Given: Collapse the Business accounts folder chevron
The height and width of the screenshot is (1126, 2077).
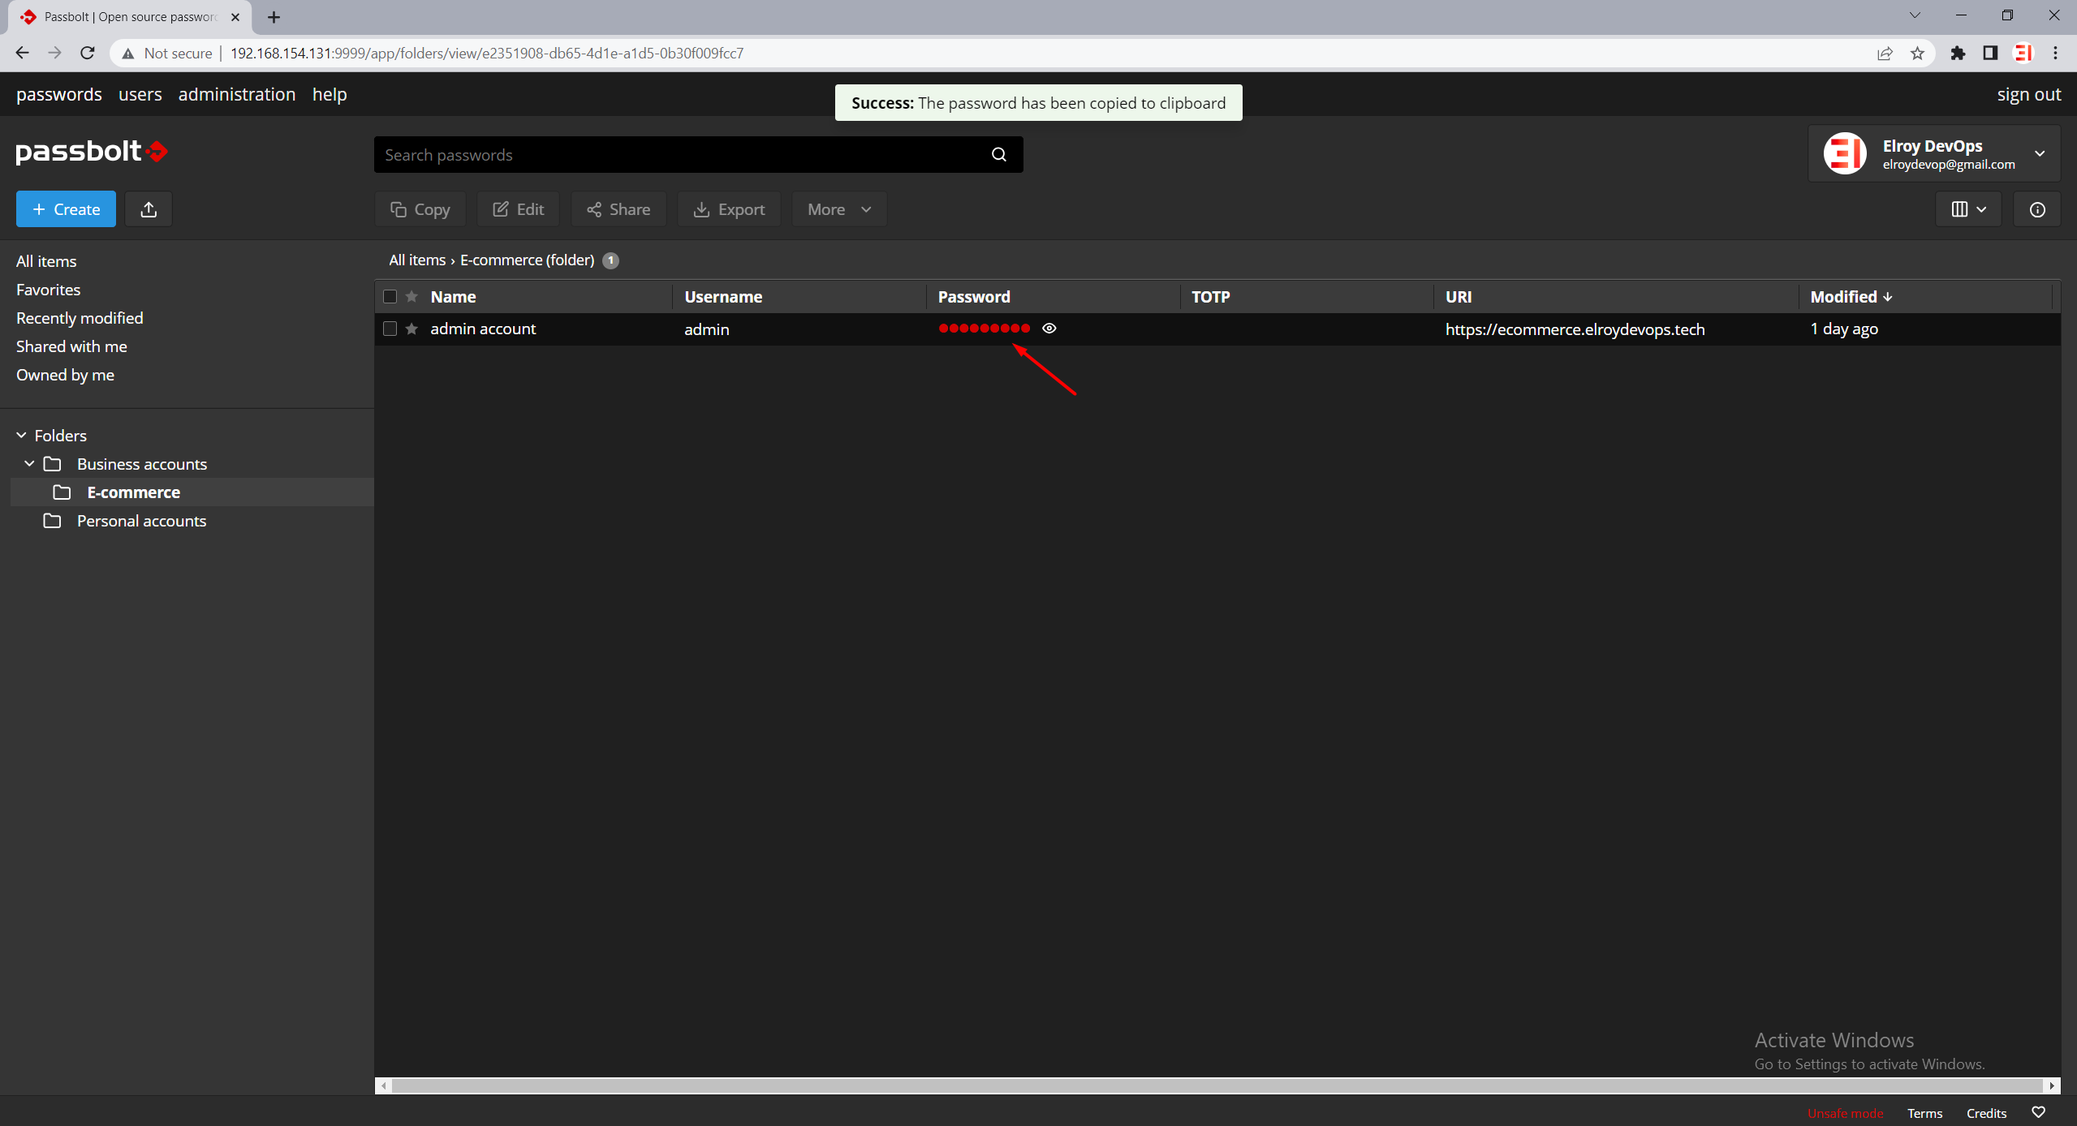Looking at the screenshot, I should [x=29, y=464].
